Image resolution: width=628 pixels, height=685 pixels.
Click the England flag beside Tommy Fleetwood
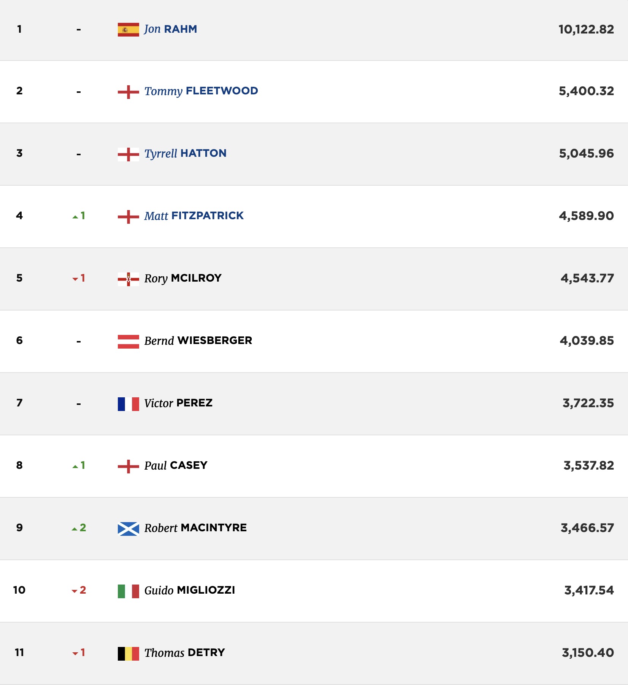pos(128,92)
